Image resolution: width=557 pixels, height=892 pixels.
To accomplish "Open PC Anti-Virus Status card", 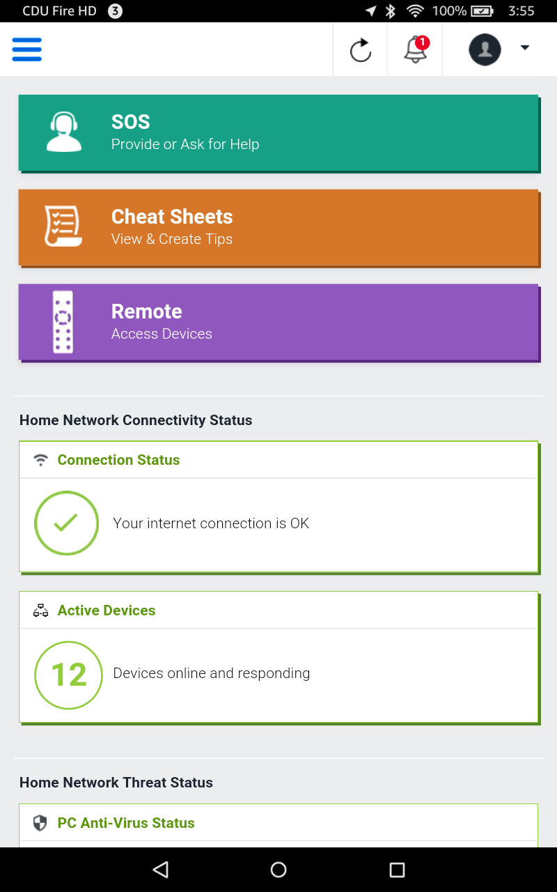I will (126, 823).
